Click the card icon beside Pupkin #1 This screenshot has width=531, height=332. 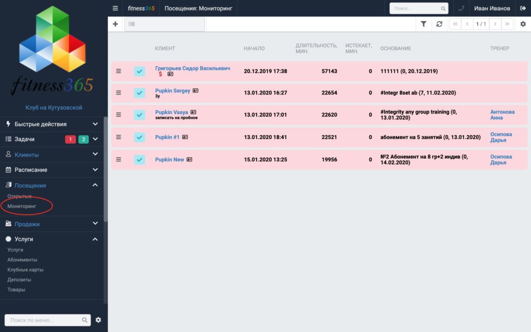[x=185, y=137]
